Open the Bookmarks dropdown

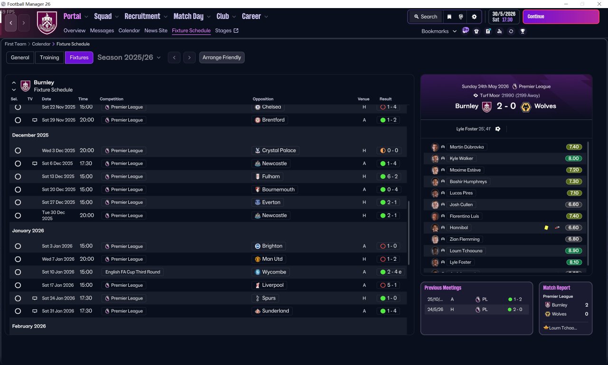(x=439, y=31)
